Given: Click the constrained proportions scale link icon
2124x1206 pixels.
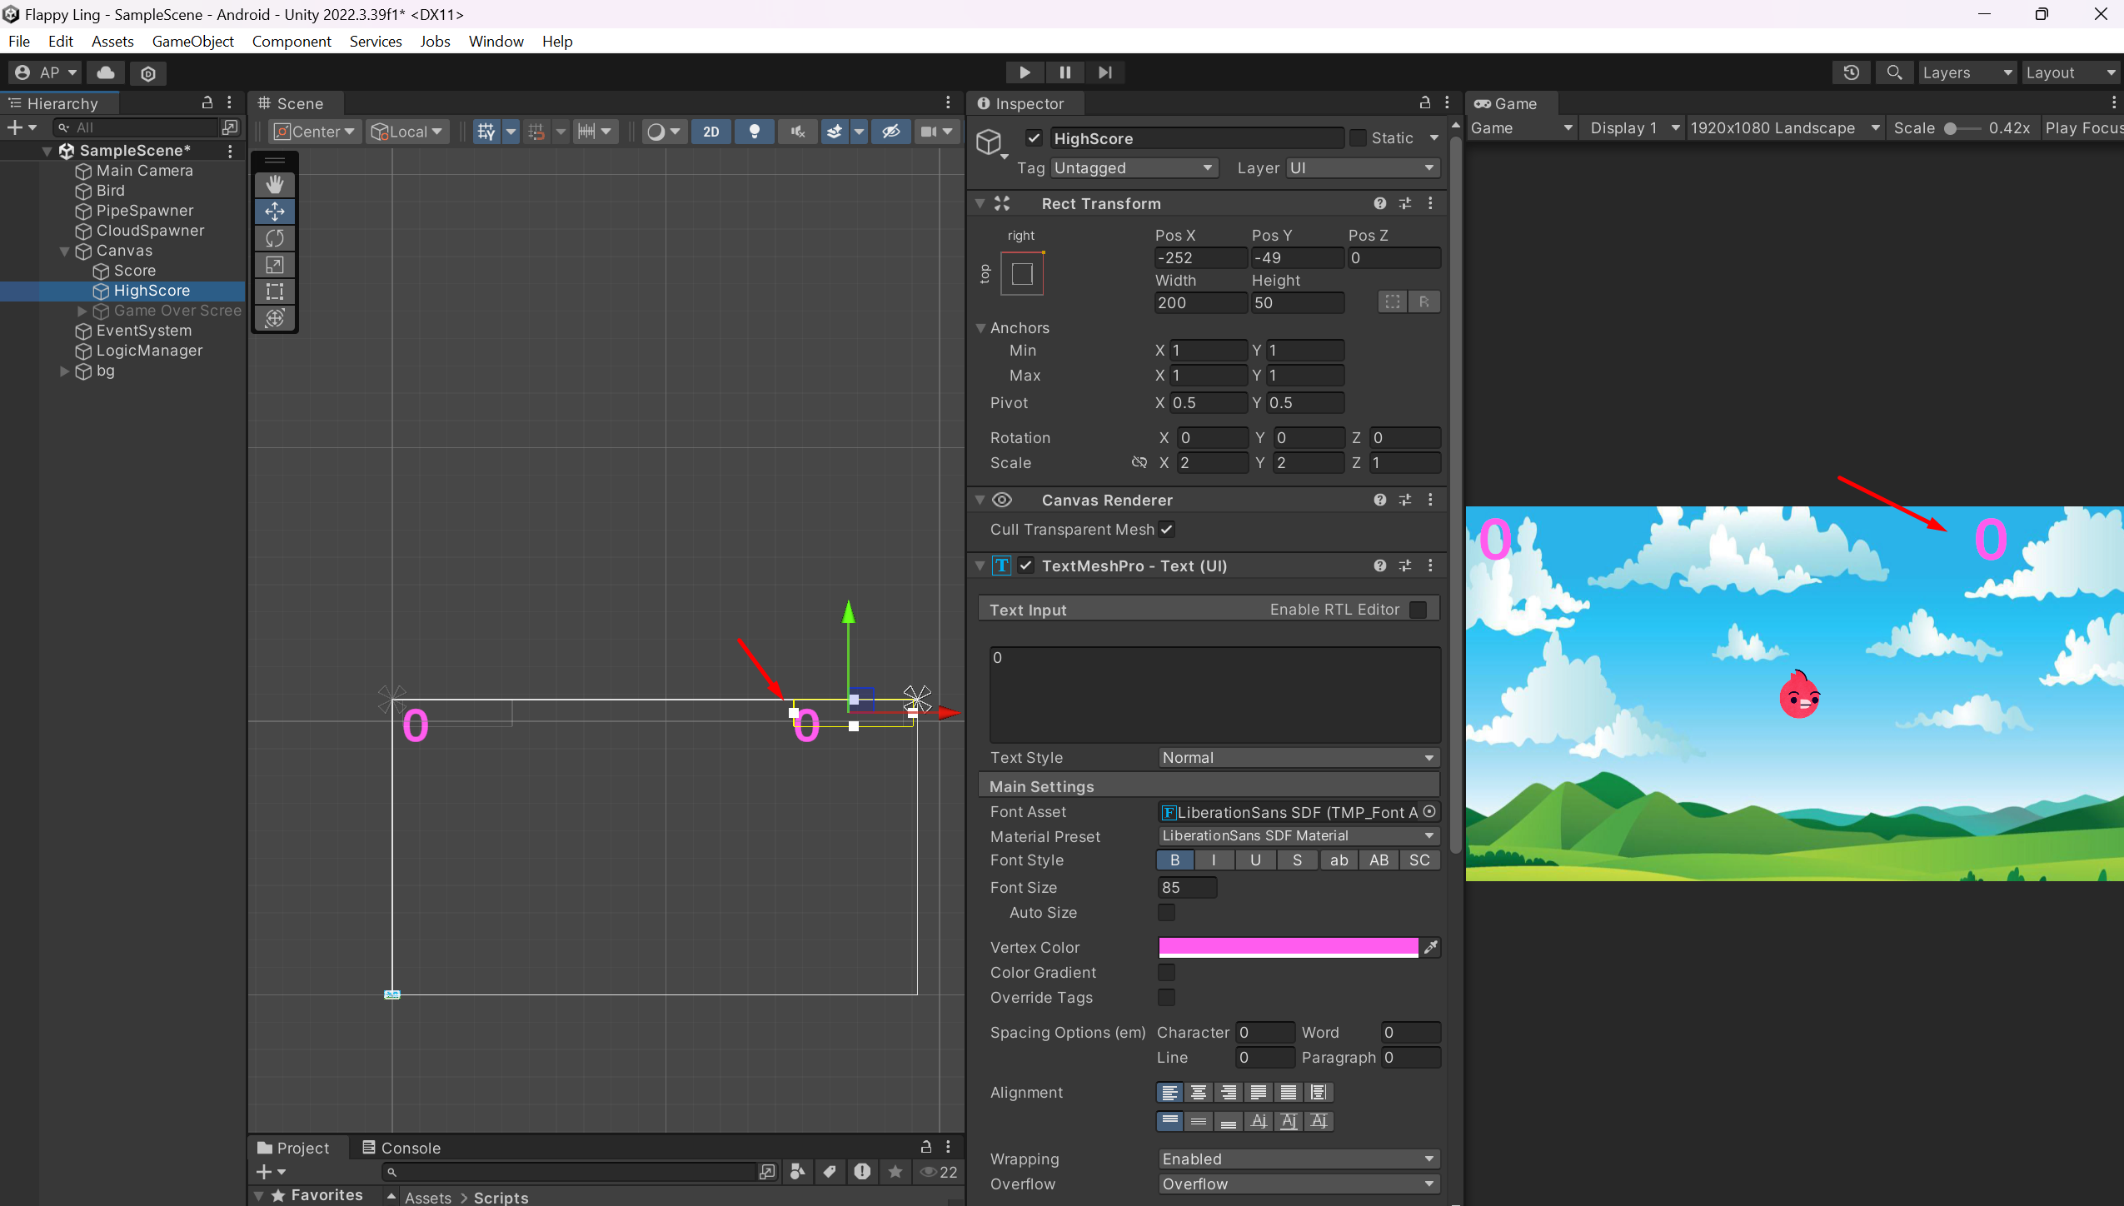Looking at the screenshot, I should point(1139,462).
